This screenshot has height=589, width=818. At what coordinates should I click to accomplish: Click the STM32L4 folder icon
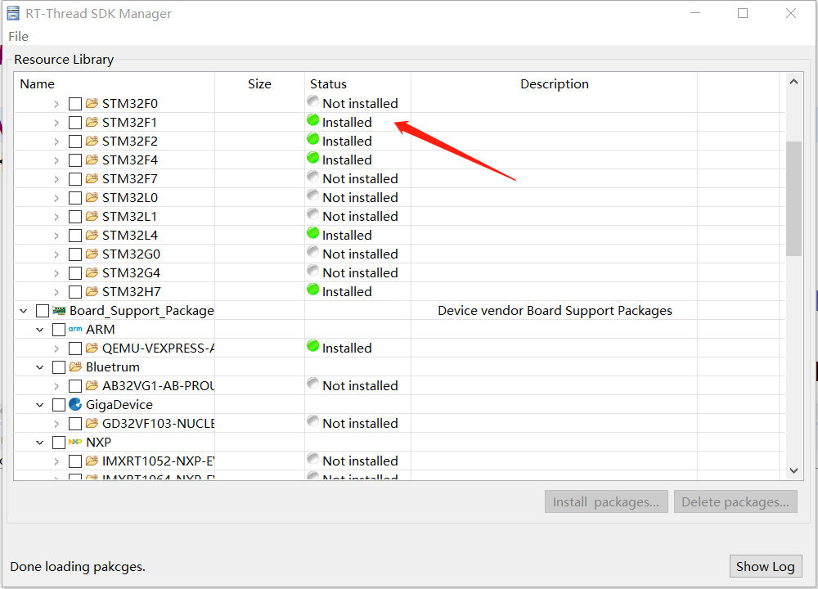pyautogui.click(x=92, y=236)
